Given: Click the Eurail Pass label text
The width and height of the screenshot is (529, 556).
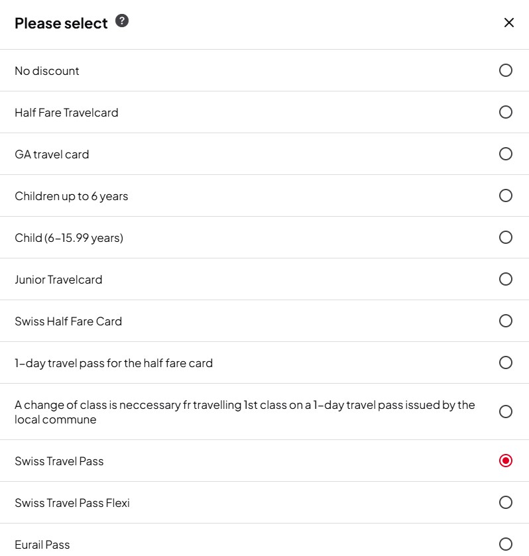Looking at the screenshot, I should point(42,545).
